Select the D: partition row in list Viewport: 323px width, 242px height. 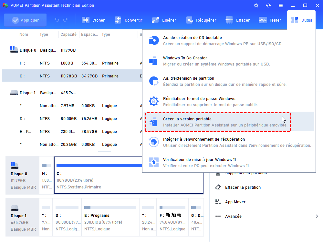click(x=72, y=118)
